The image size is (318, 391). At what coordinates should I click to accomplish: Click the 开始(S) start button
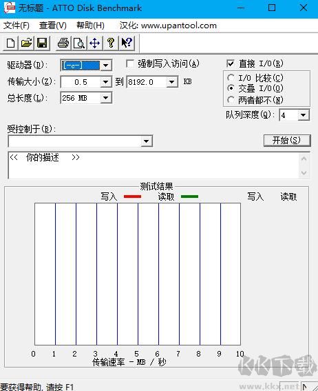[287, 141]
